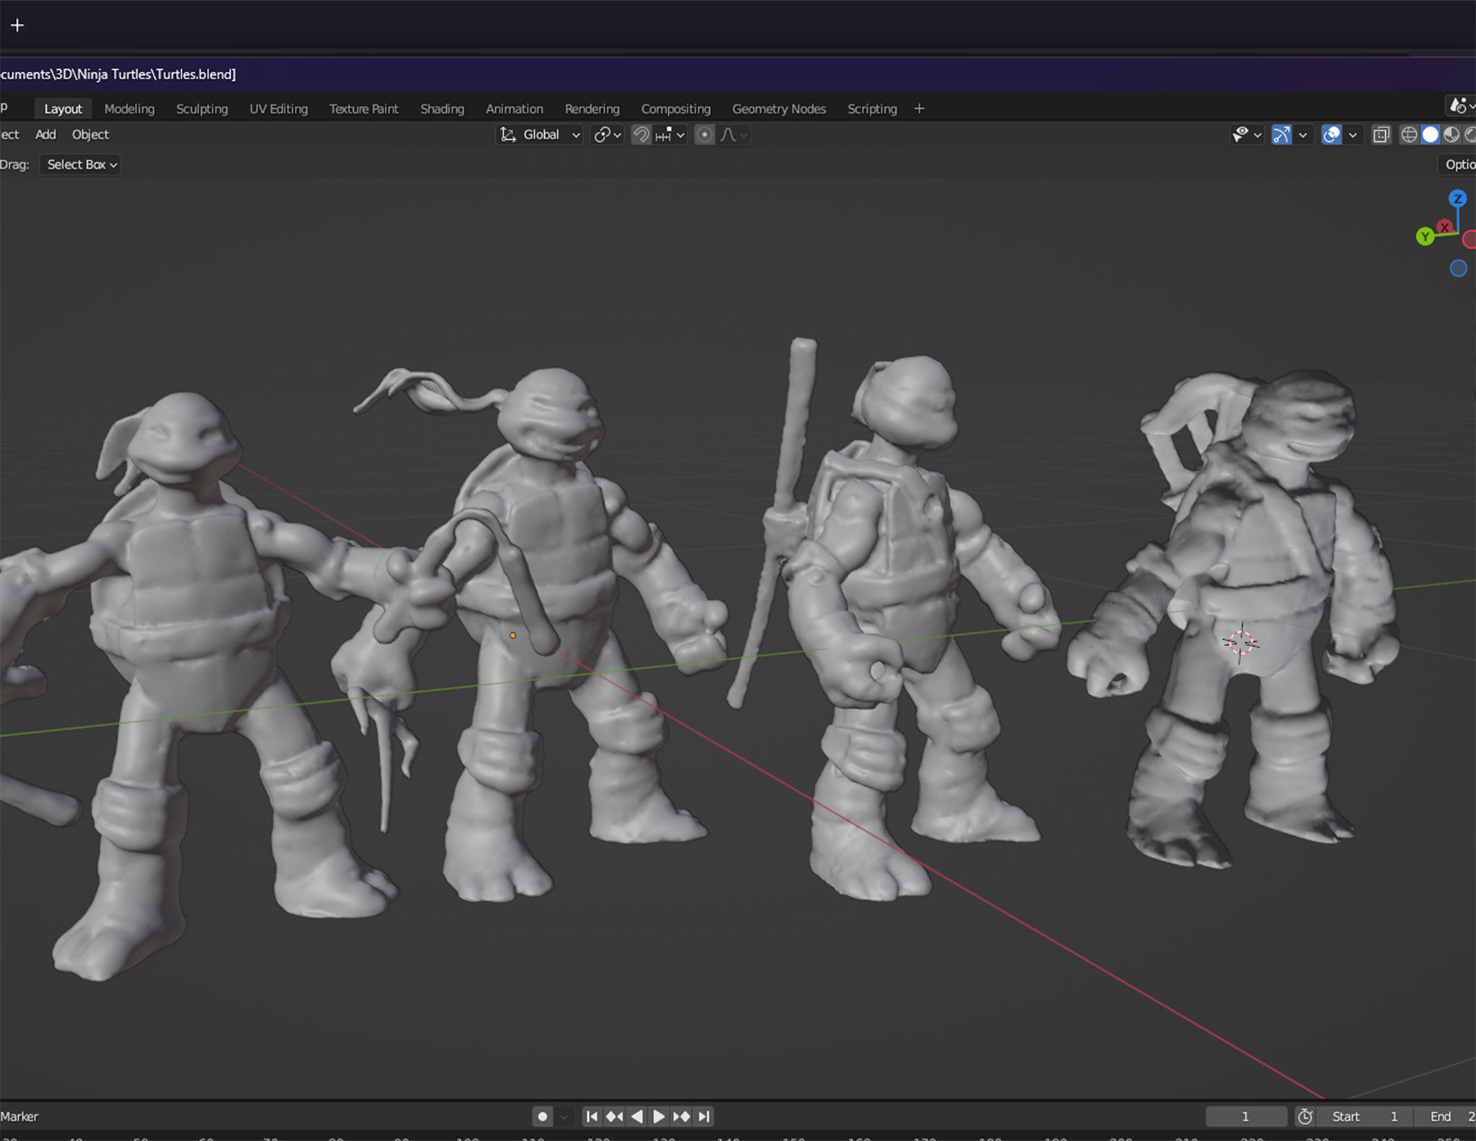Toggle viewport overlays on or off

[1331, 135]
